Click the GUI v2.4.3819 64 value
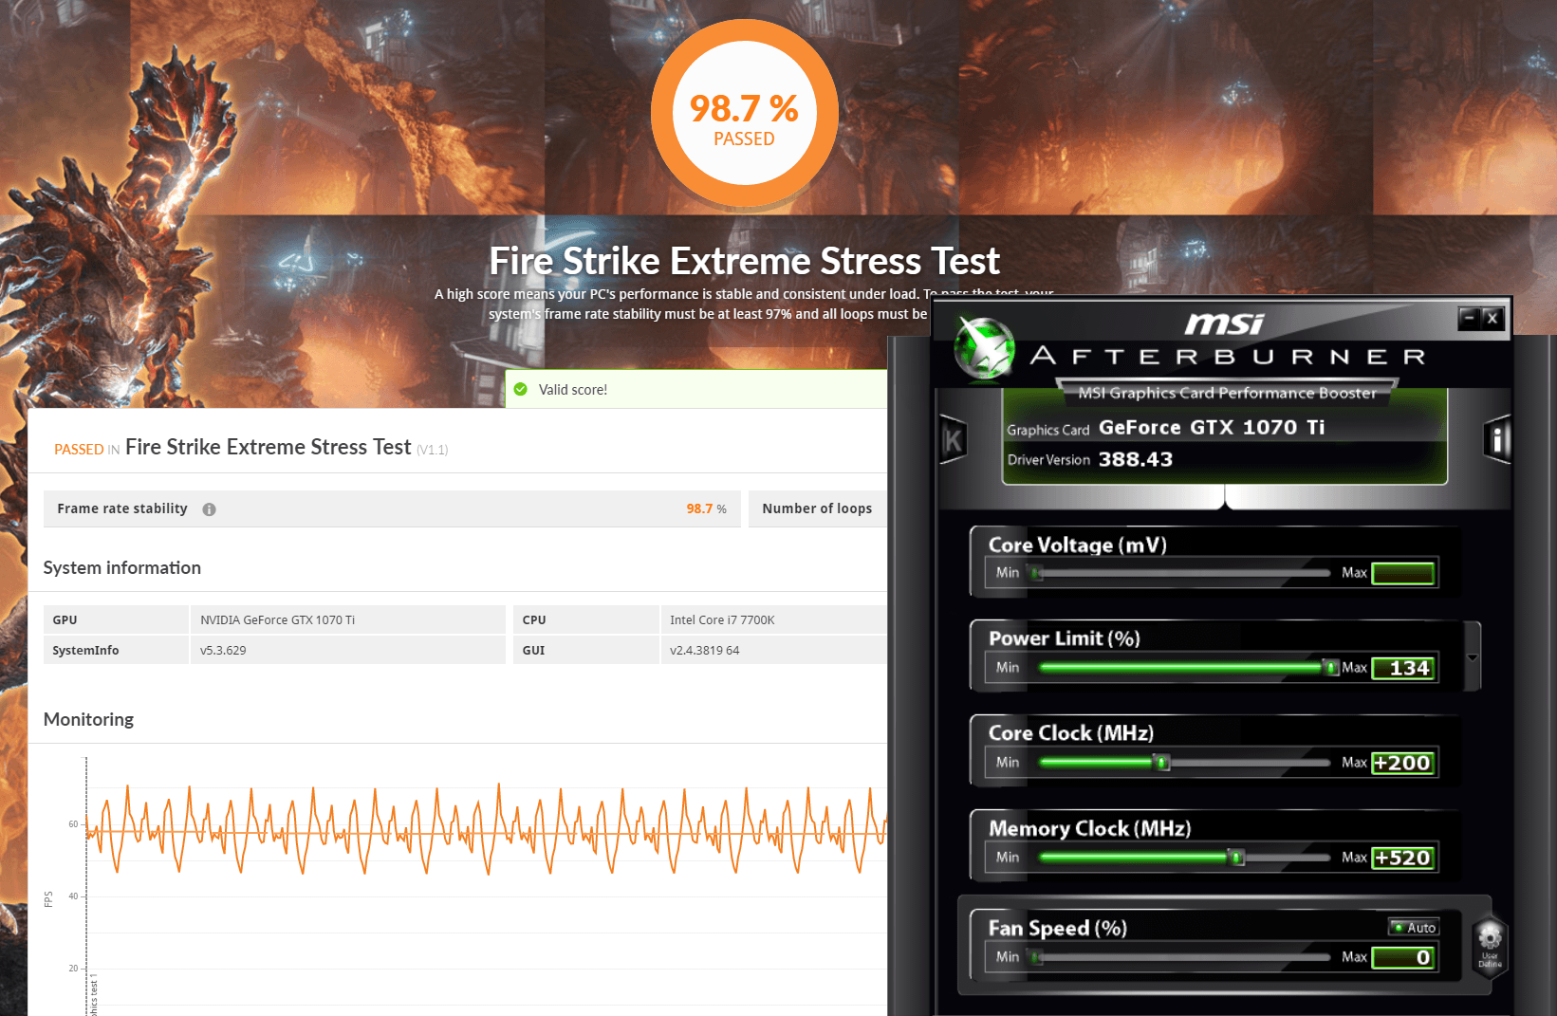This screenshot has width=1557, height=1016. [x=774, y=650]
